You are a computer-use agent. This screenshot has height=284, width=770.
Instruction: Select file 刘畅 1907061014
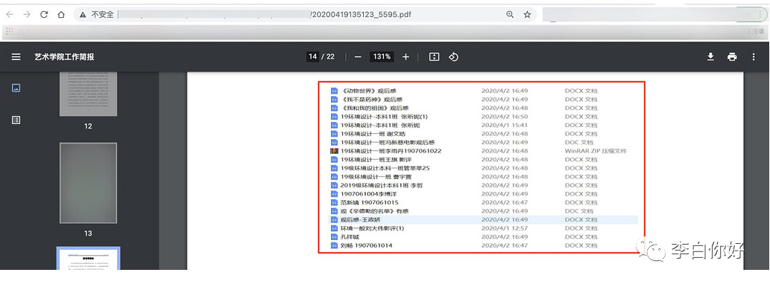pos(366,245)
